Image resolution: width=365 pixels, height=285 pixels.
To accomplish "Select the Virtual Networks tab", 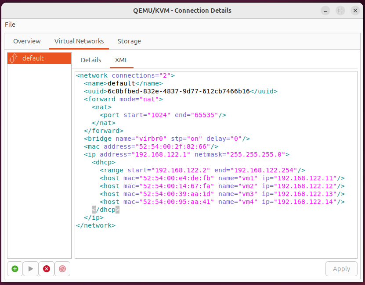I will [x=79, y=41].
